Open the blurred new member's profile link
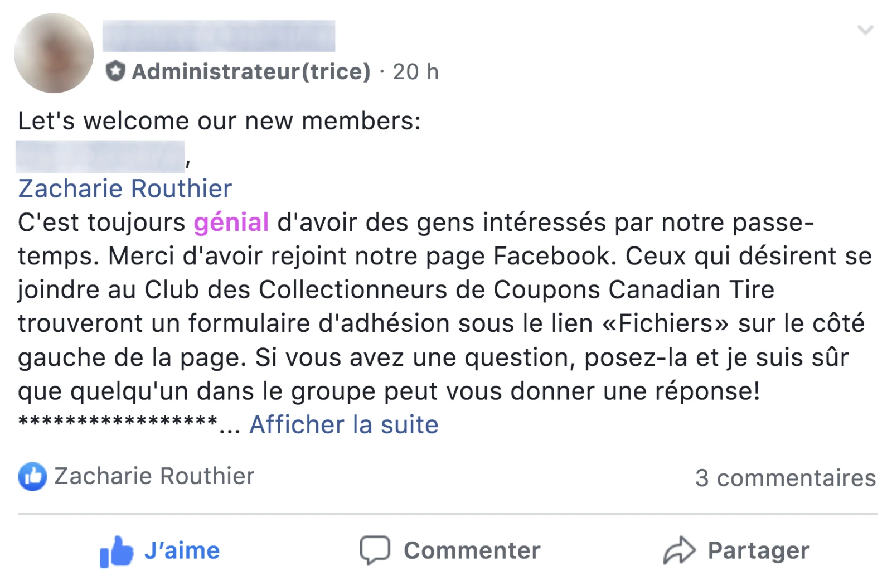Screen dimensions: 892x585 100,157
